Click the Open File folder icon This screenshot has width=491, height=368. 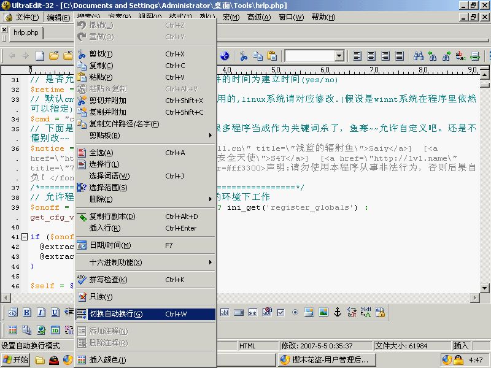[x=53, y=56]
